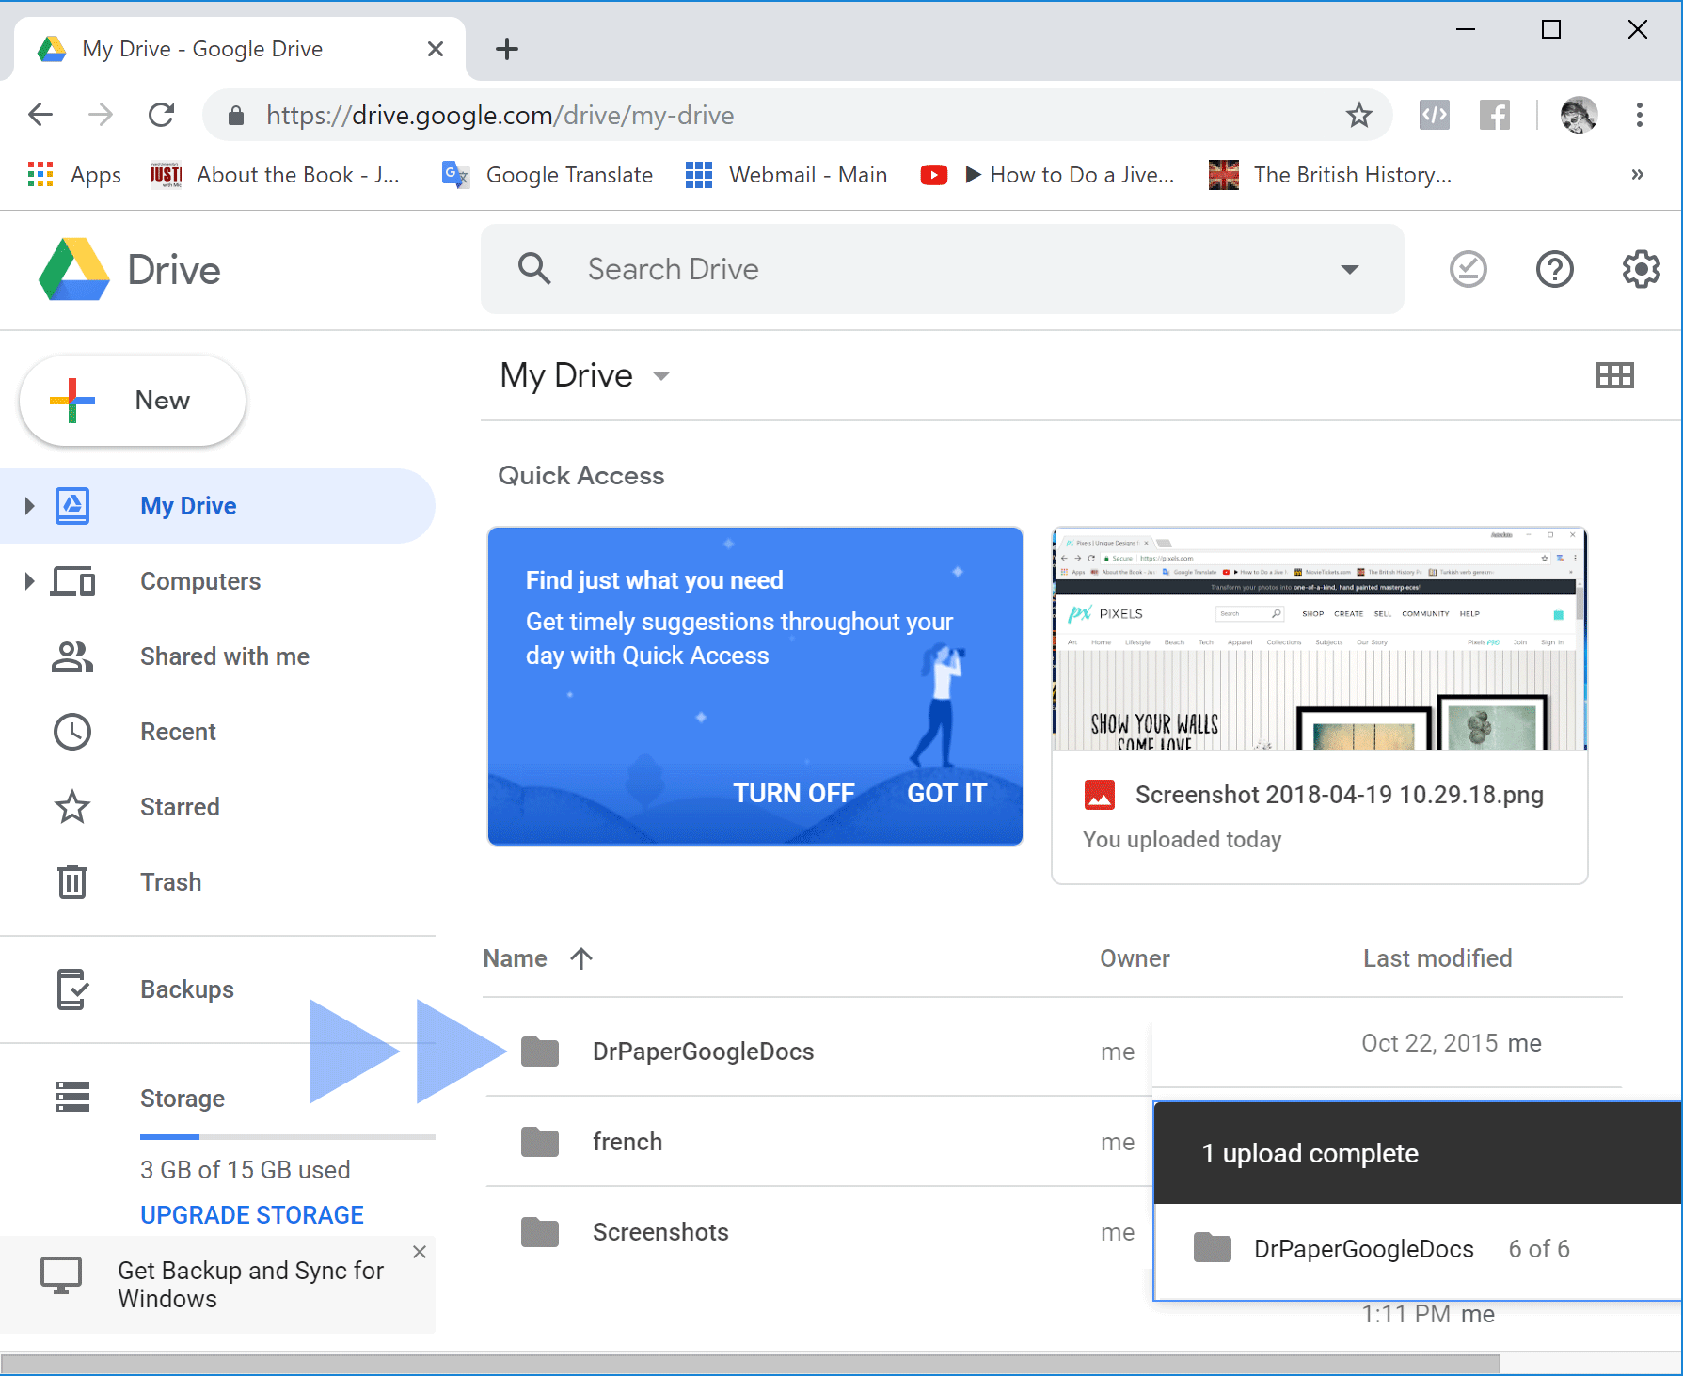
Task: Expand the Computers tree arrow
Action: click(29, 581)
